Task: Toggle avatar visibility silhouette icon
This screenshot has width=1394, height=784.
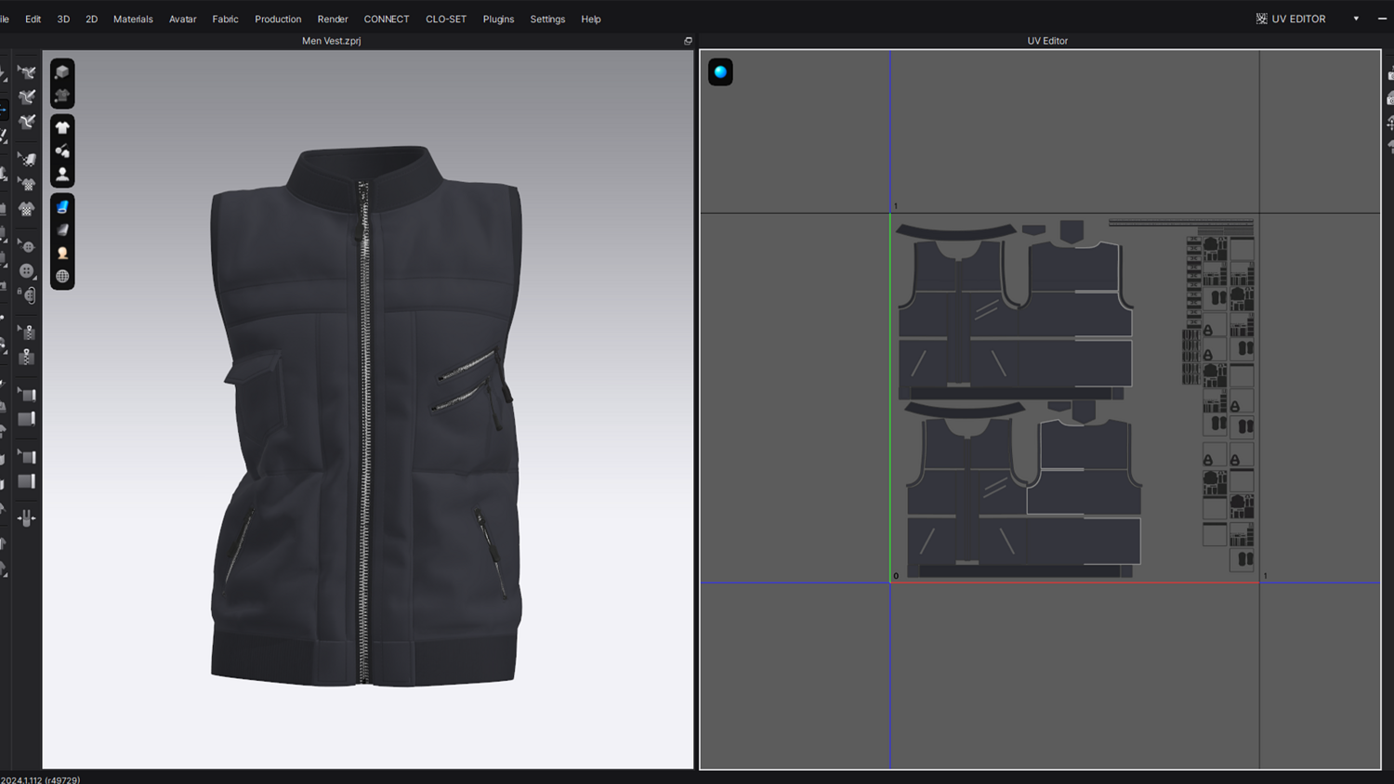Action: (x=62, y=175)
